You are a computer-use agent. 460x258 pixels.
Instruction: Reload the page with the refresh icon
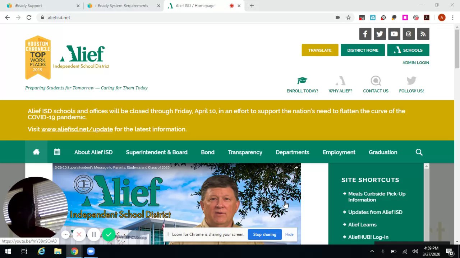pyautogui.click(x=29, y=17)
